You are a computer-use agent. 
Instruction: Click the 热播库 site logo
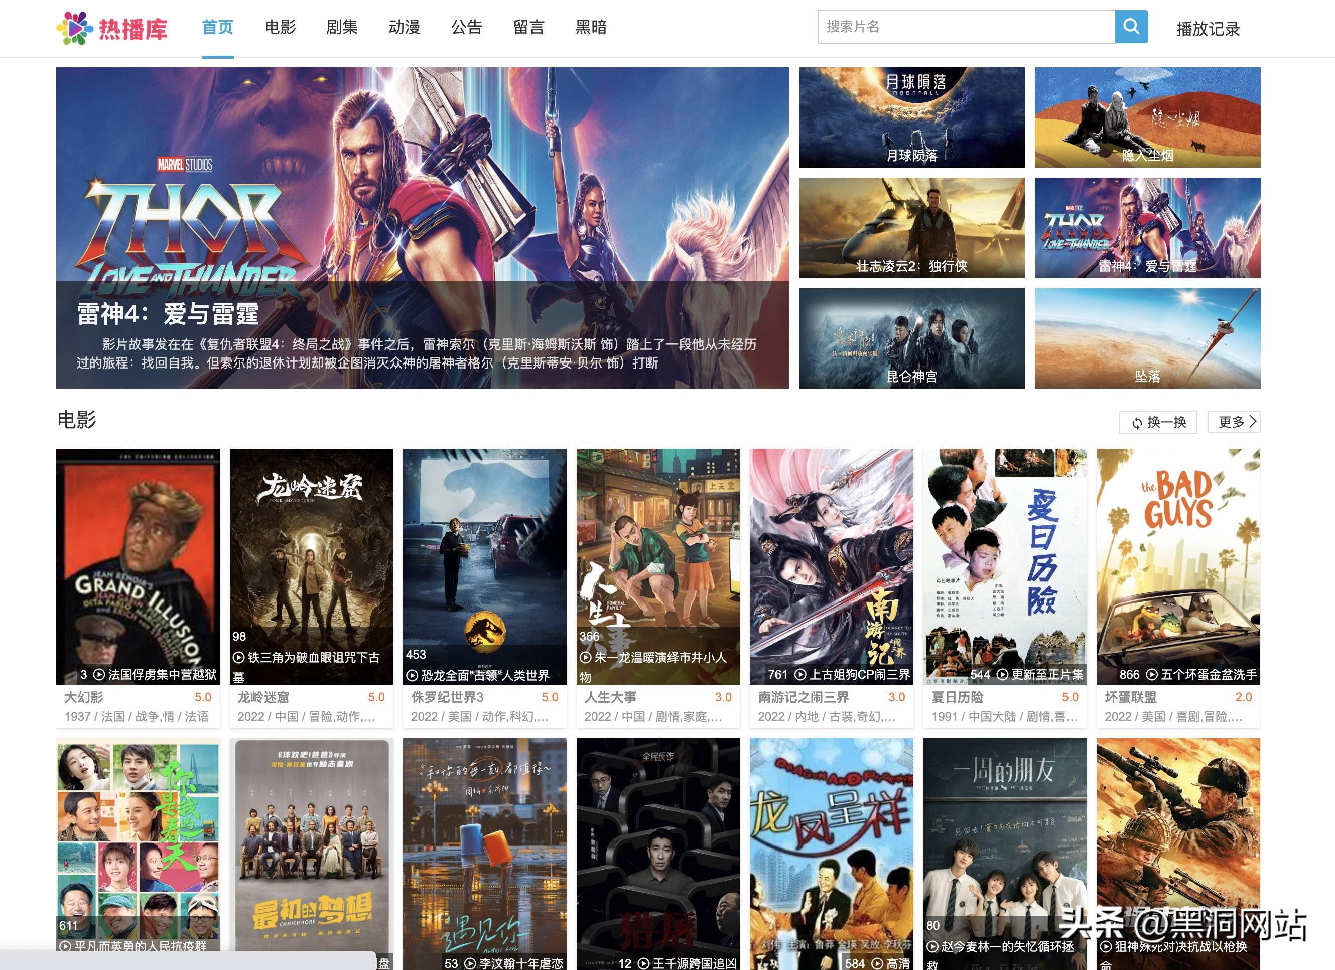(112, 28)
